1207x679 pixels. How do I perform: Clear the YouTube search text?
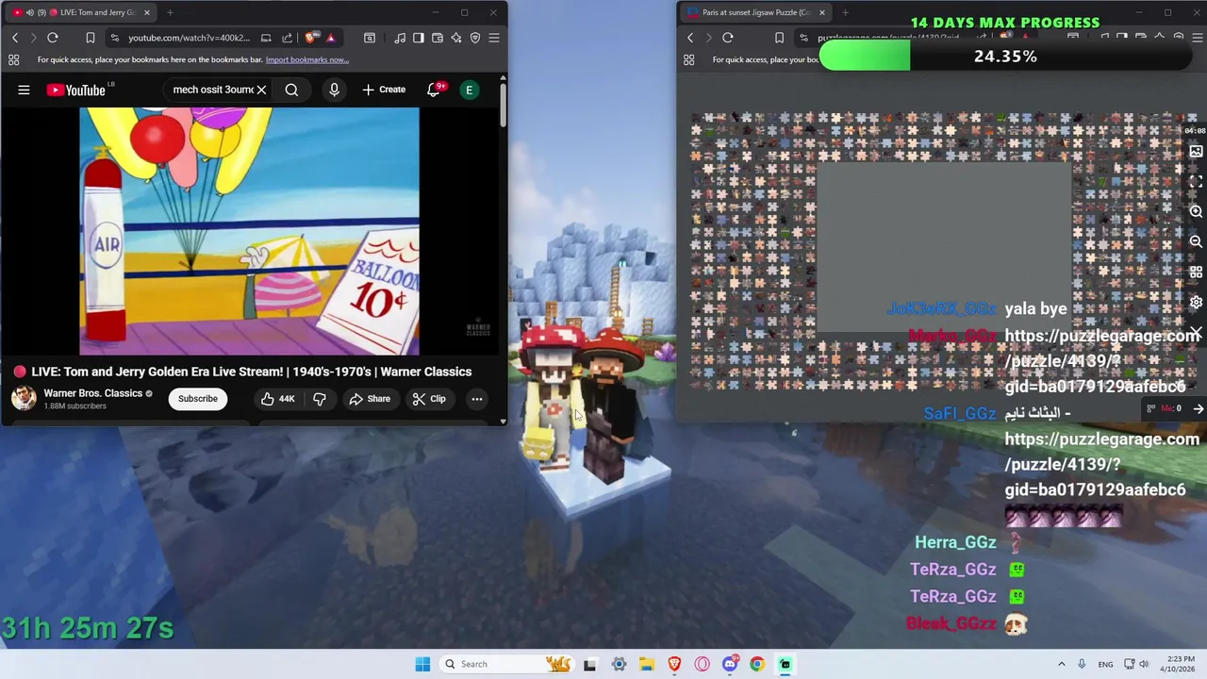click(261, 90)
